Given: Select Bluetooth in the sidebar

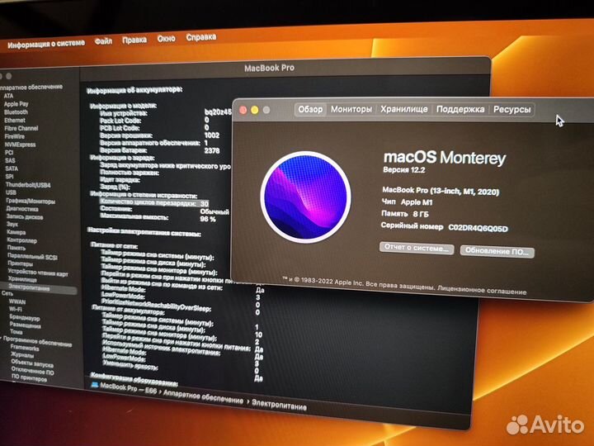Looking at the screenshot, I should tap(16, 112).
